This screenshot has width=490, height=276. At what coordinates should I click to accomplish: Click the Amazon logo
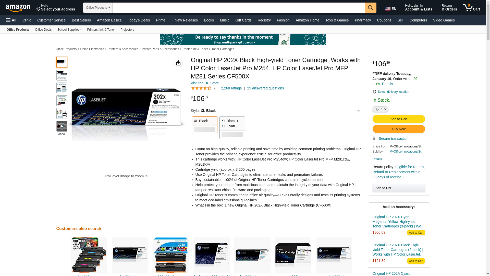coord(18,8)
